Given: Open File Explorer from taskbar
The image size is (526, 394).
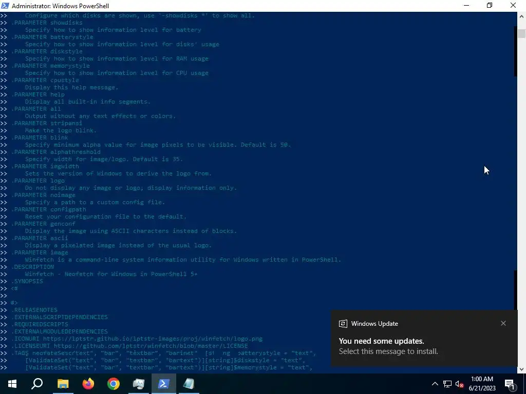Looking at the screenshot, I should [63, 384].
